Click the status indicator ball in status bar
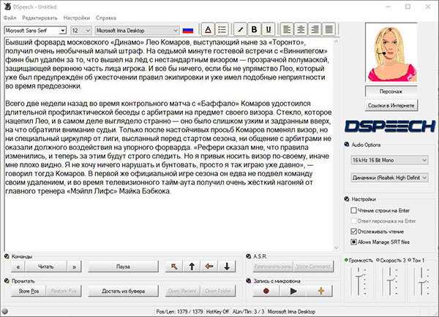439x317 pixels. pyautogui.click(x=5, y=311)
